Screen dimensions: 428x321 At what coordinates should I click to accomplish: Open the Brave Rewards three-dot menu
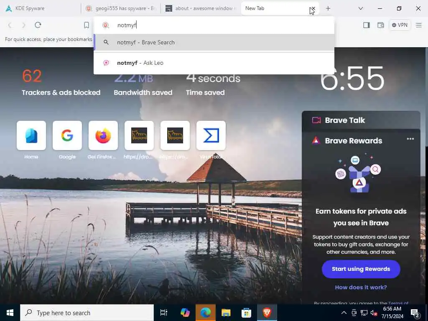point(410,139)
